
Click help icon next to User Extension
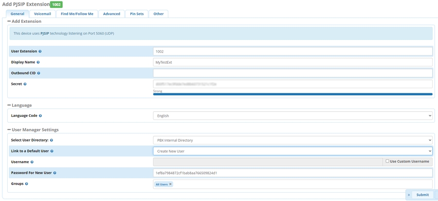point(40,52)
